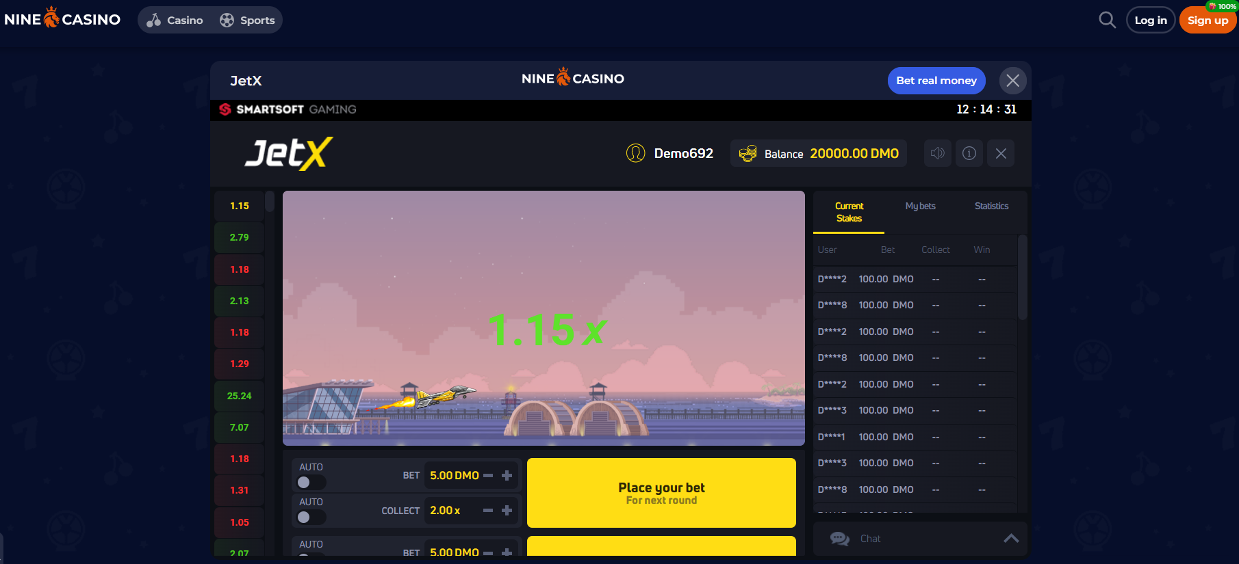Increase bet amount with plus icon

coord(507,475)
